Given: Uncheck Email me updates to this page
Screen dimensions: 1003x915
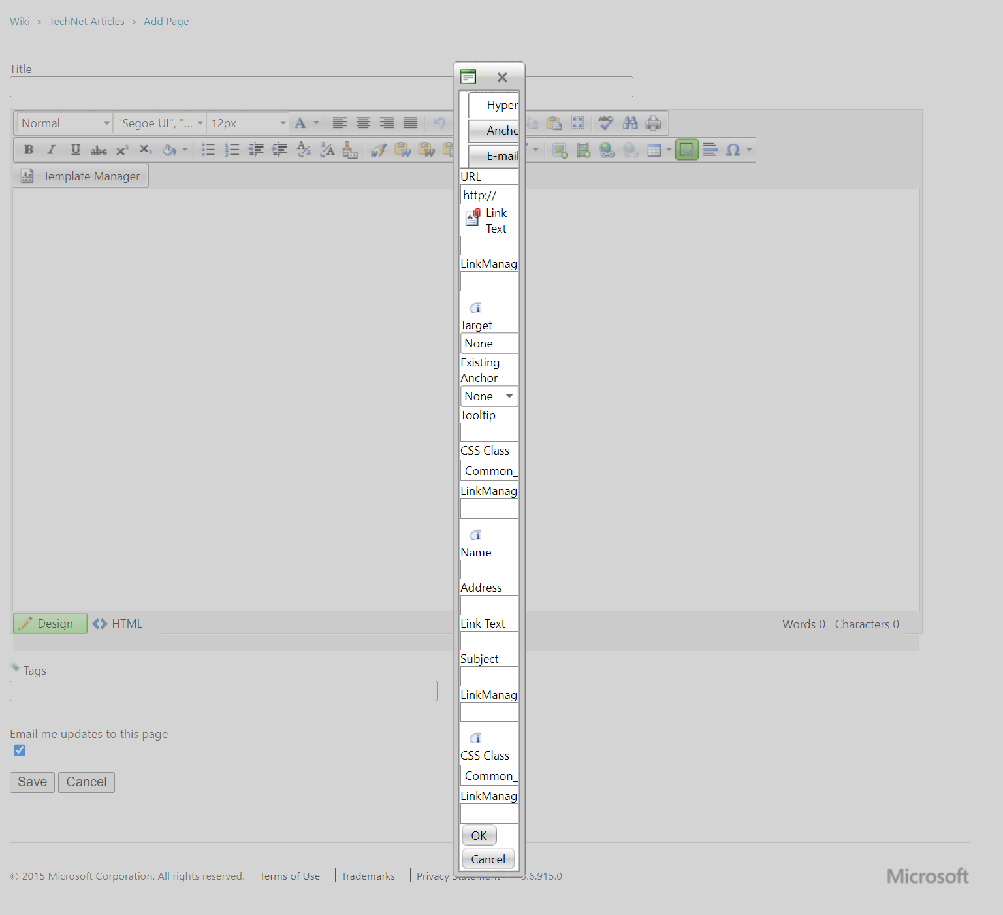Looking at the screenshot, I should [19, 750].
